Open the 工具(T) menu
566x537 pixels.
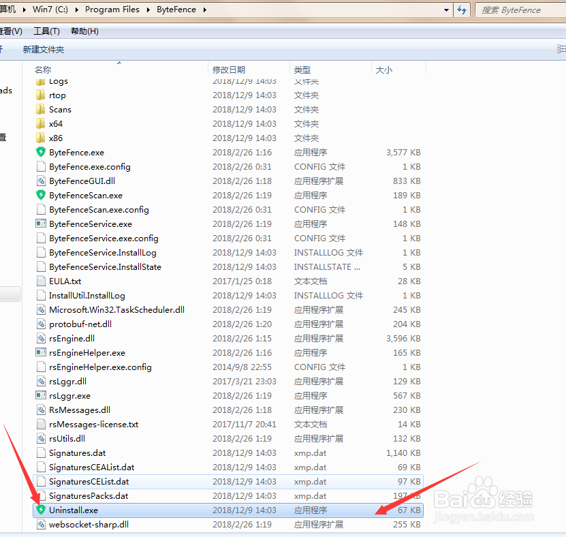coord(46,31)
